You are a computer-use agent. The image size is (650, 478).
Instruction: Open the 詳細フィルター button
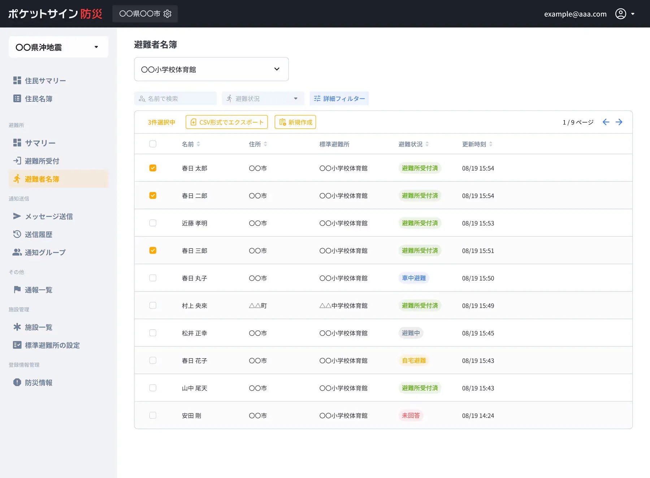[339, 98]
